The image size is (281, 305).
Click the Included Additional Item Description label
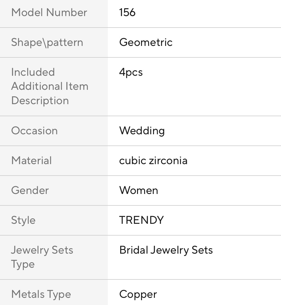[x=50, y=86]
